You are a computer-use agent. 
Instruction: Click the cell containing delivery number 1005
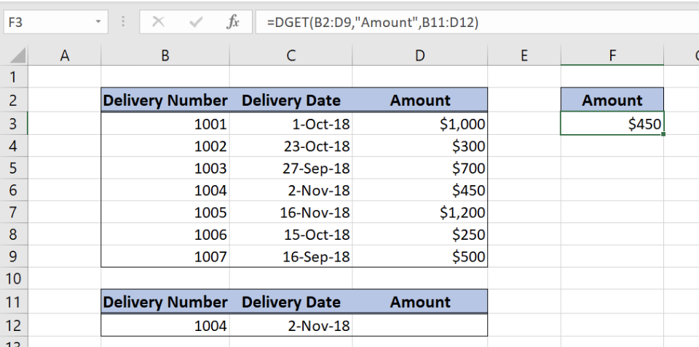165,213
